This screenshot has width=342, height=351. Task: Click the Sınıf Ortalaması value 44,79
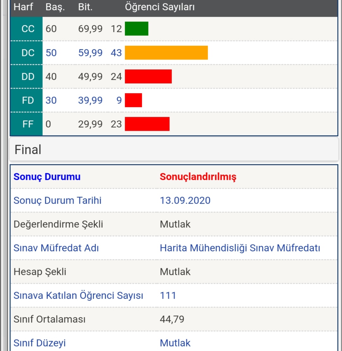[x=172, y=319]
